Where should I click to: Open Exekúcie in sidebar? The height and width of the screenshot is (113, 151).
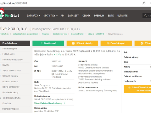pos(7,103)
